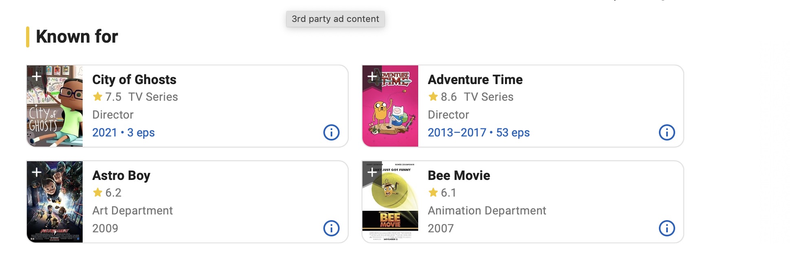Open the Bee Movie title link
This screenshot has width=790, height=277.
pos(459,175)
